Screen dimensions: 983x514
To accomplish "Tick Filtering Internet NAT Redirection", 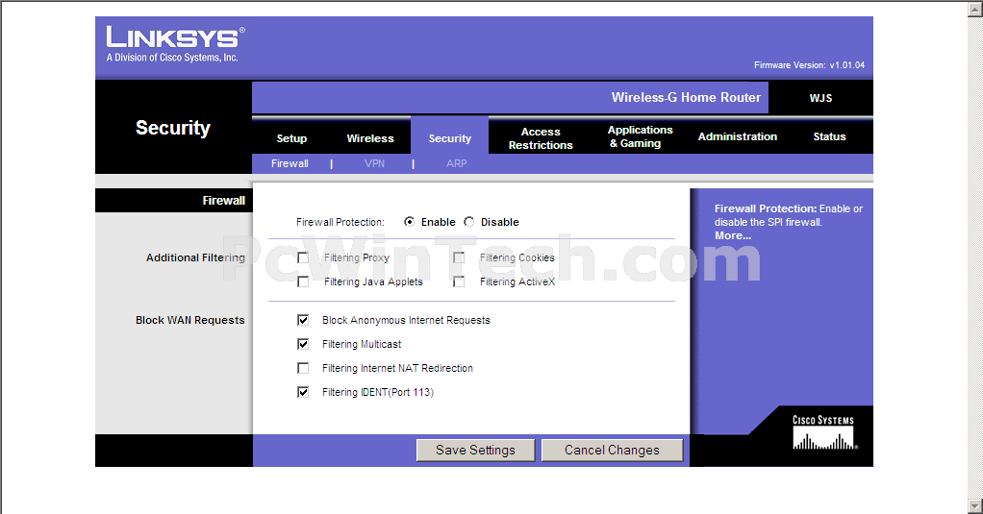I will click(303, 368).
